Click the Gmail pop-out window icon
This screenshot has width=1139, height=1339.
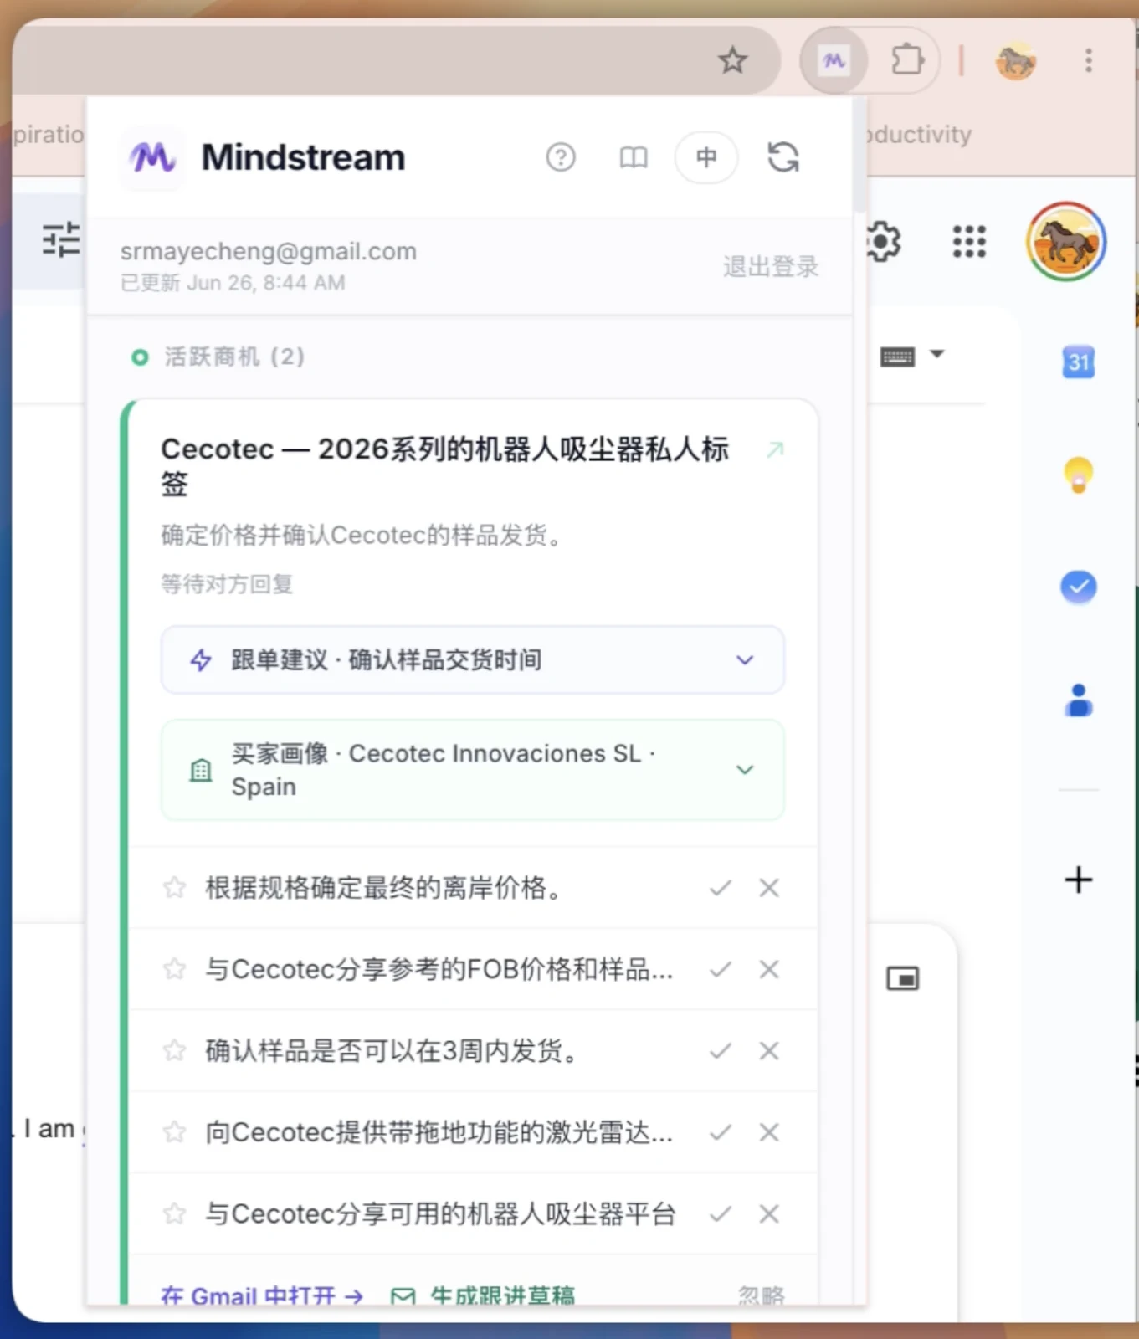(903, 978)
